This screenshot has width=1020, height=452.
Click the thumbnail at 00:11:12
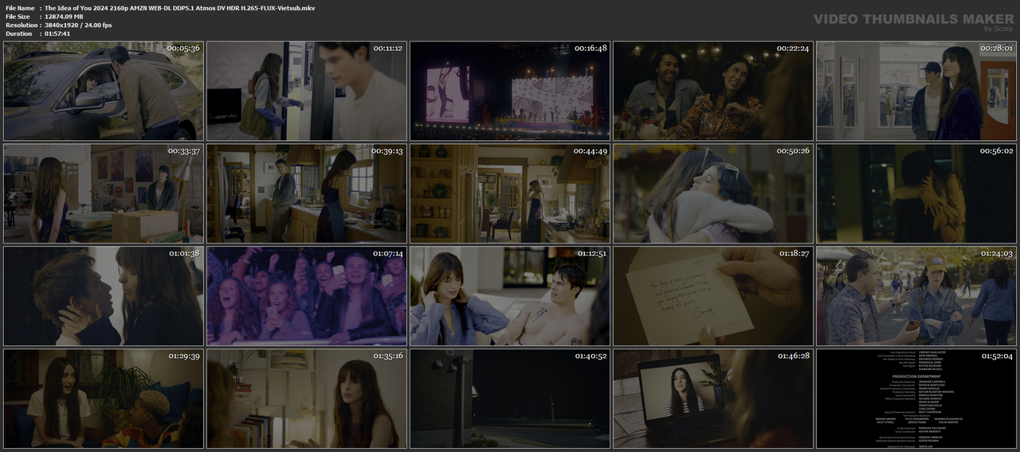307,91
